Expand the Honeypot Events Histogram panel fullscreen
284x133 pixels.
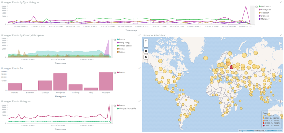(140, 101)
